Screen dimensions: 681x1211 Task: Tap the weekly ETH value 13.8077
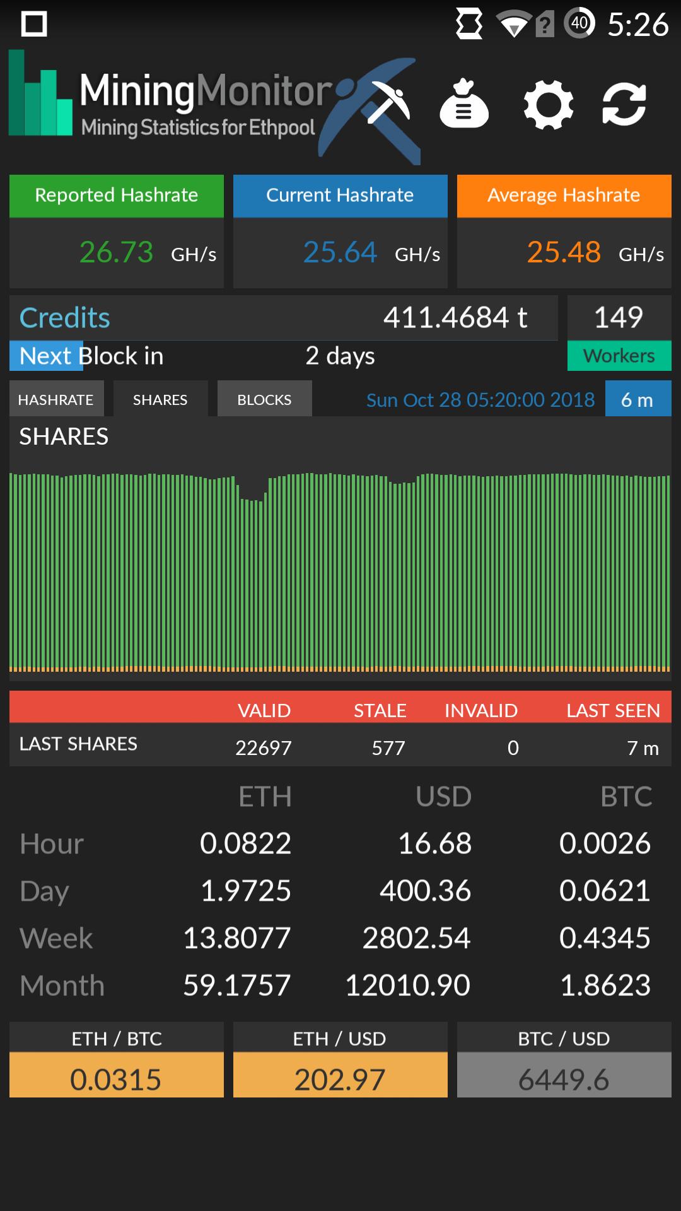pos(236,938)
